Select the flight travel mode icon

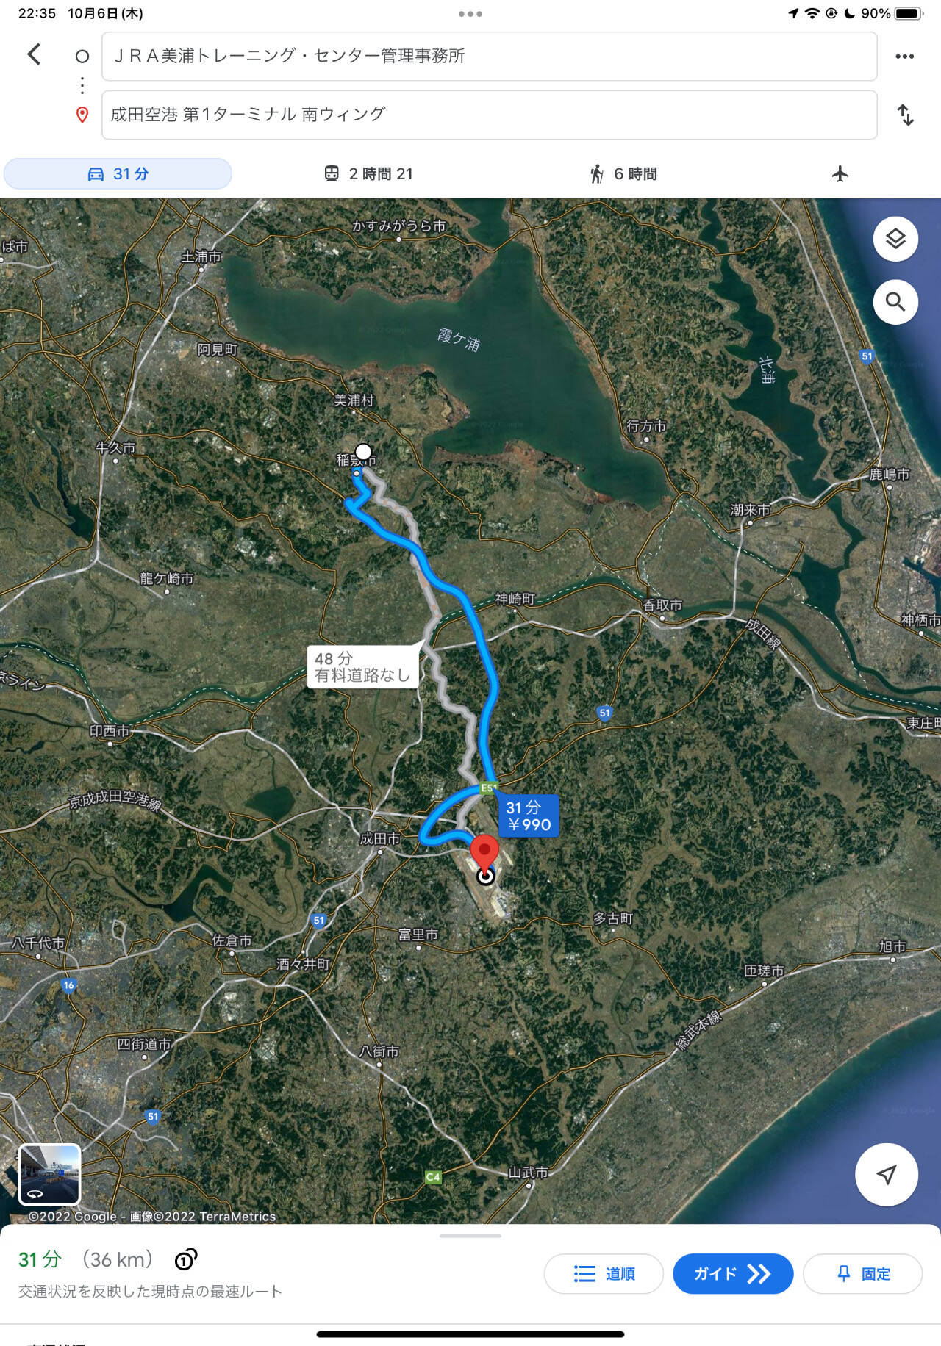coord(840,174)
